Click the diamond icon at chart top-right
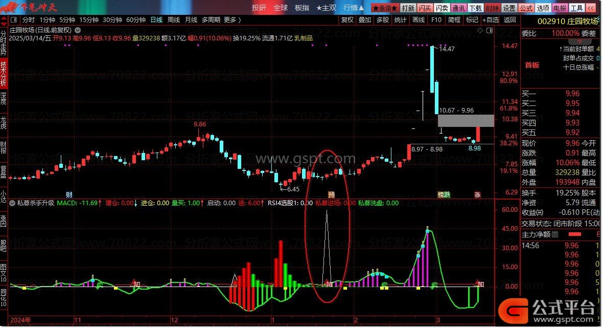This screenshot has width=603, height=328. tap(480, 30)
